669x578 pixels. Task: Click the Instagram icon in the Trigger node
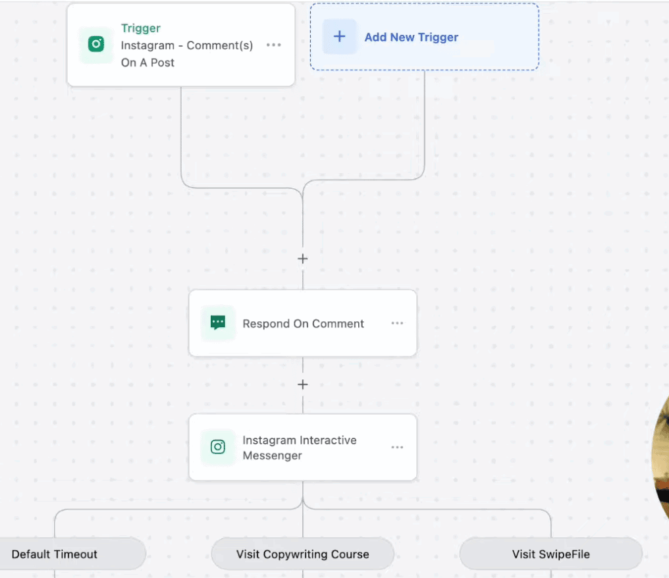click(96, 45)
